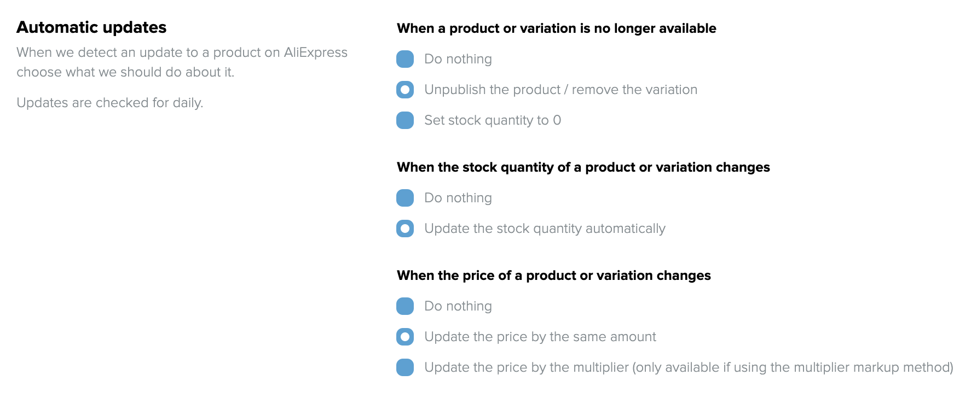Select Do nothing radio under stock quantity changes
Screen dimensions: 971x398
click(405, 198)
